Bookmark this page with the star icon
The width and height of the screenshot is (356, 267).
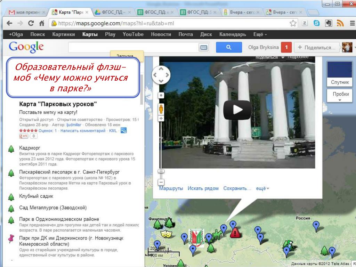[293, 23]
